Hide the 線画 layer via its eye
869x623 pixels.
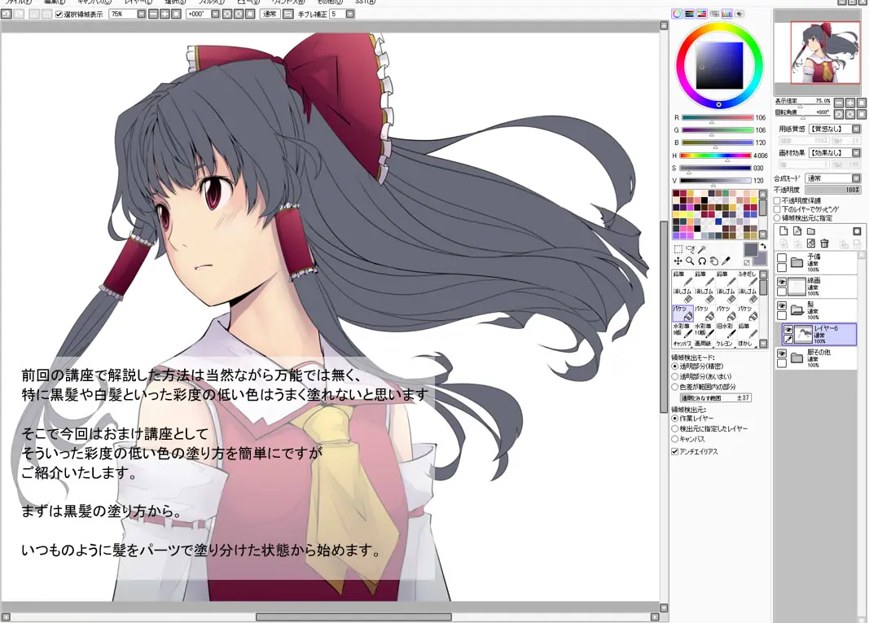click(x=782, y=282)
